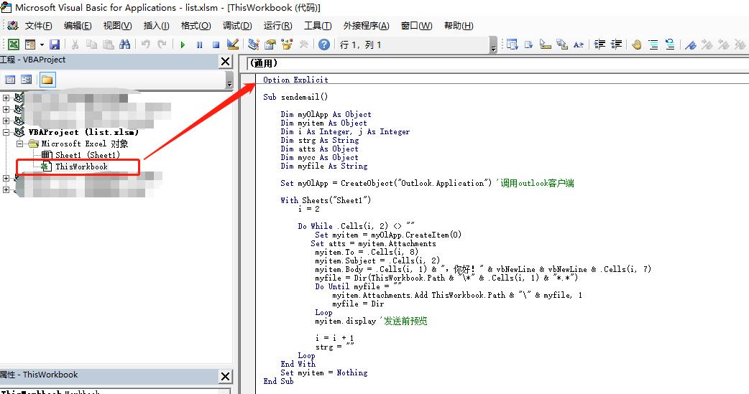Run the macro with green play icon
The width and height of the screenshot is (749, 394).
click(x=183, y=44)
